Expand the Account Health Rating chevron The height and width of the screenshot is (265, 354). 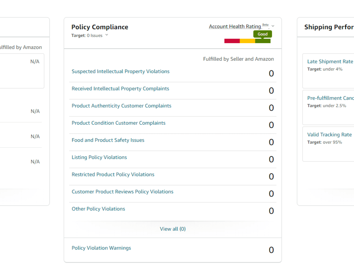point(273,26)
